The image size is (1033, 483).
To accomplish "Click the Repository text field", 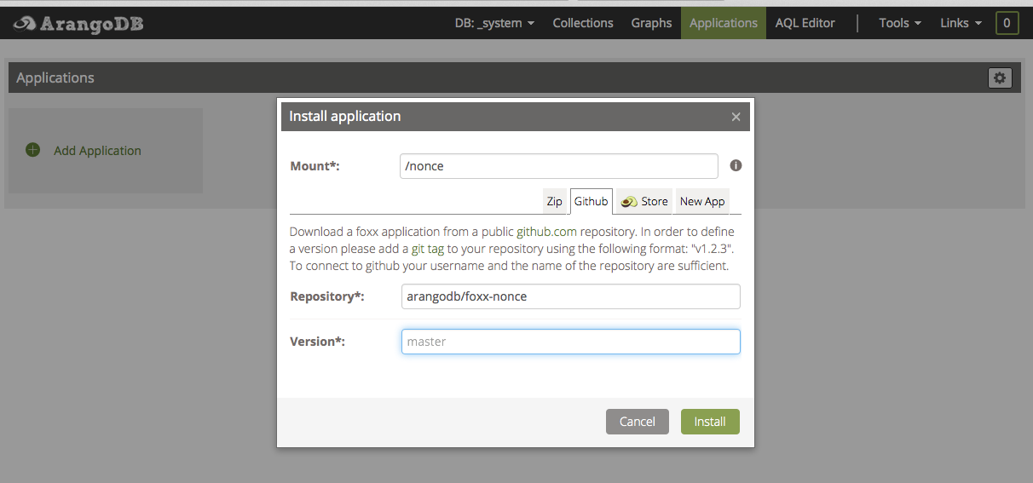I will [570, 296].
